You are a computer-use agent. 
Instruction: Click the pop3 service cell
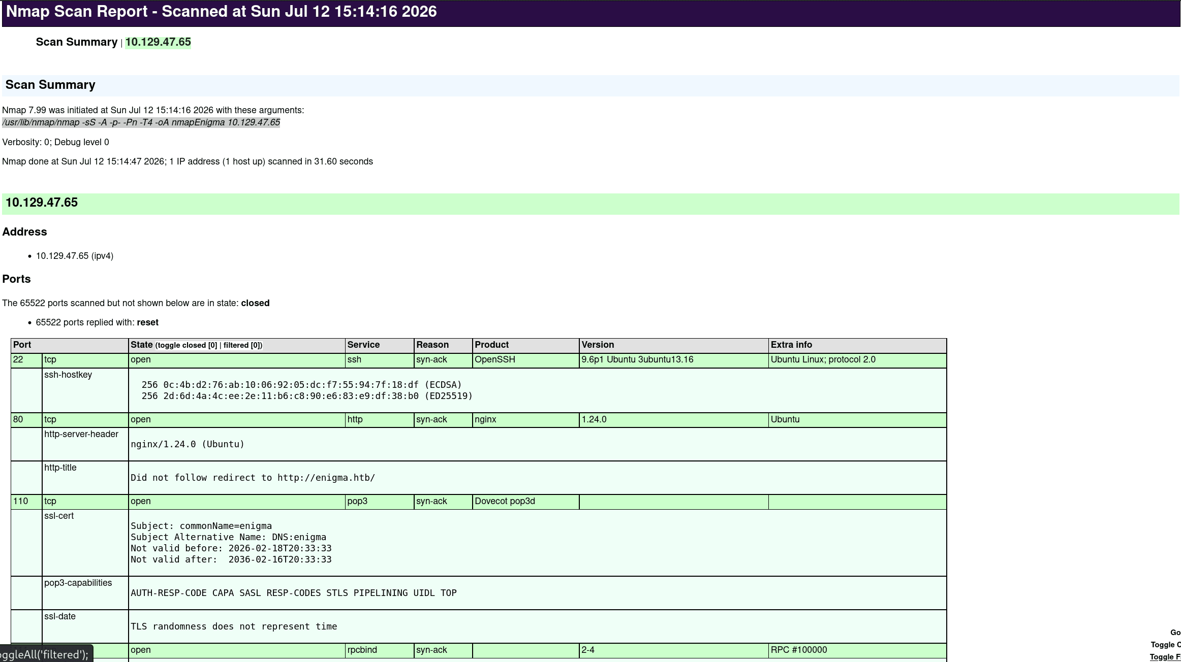(380, 502)
